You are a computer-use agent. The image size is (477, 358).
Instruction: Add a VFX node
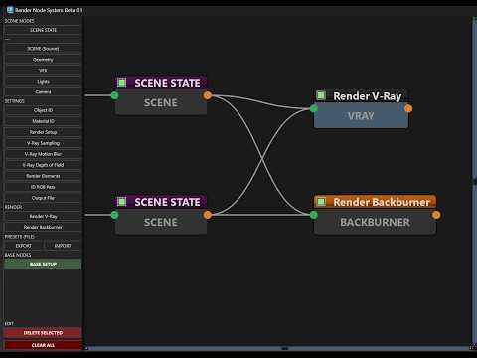tap(43, 71)
